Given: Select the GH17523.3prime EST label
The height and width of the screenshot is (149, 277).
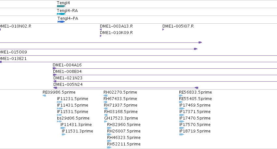Looking at the screenshot, I should tap(121, 118).
